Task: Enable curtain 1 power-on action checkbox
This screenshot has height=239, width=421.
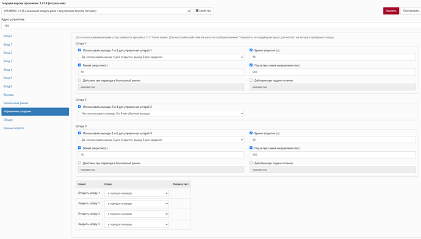Action: [251, 80]
